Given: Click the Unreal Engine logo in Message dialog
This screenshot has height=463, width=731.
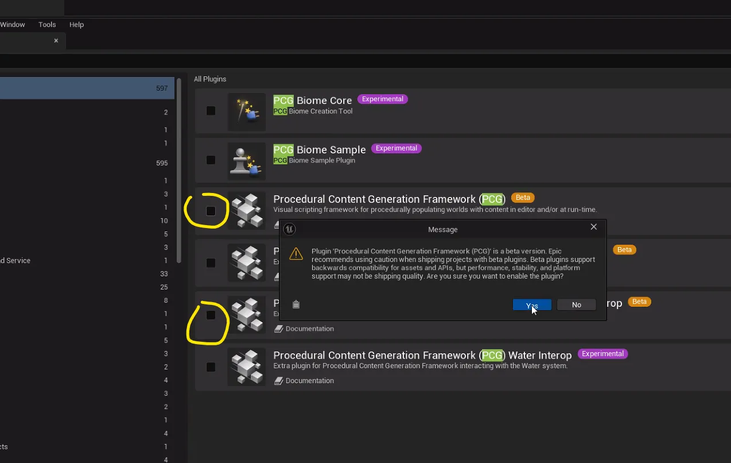Looking at the screenshot, I should tap(289, 229).
